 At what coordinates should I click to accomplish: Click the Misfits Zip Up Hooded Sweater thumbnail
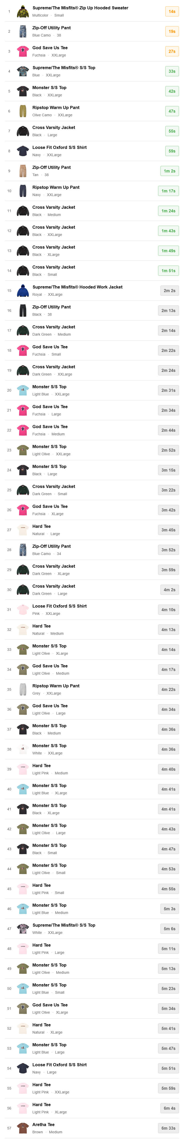pyautogui.click(x=23, y=11)
